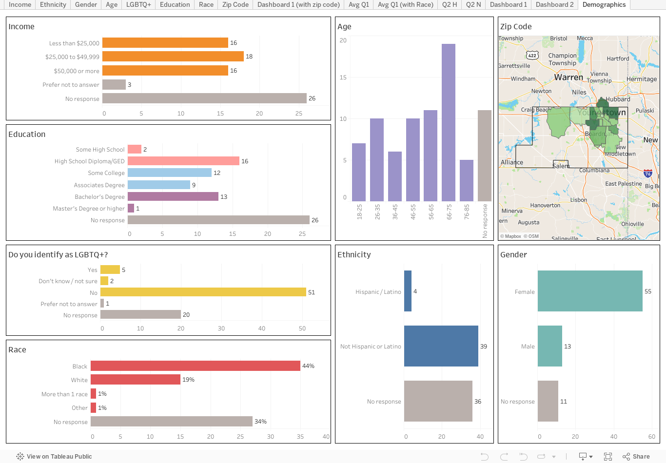The width and height of the screenshot is (666, 463).
Task: Click the 'Some High School' label
Action: point(100,150)
